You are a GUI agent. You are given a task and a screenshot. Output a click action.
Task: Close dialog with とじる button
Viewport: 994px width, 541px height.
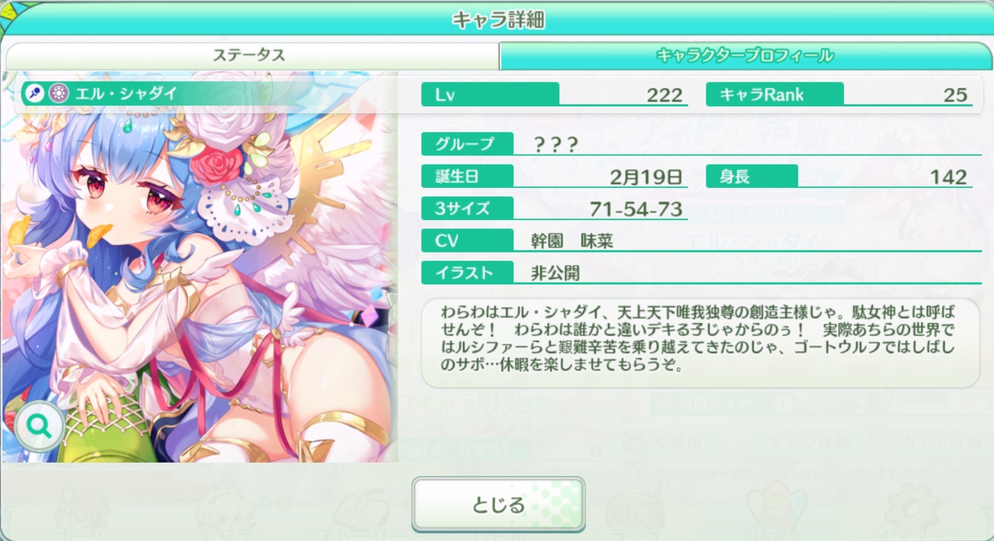tap(498, 504)
